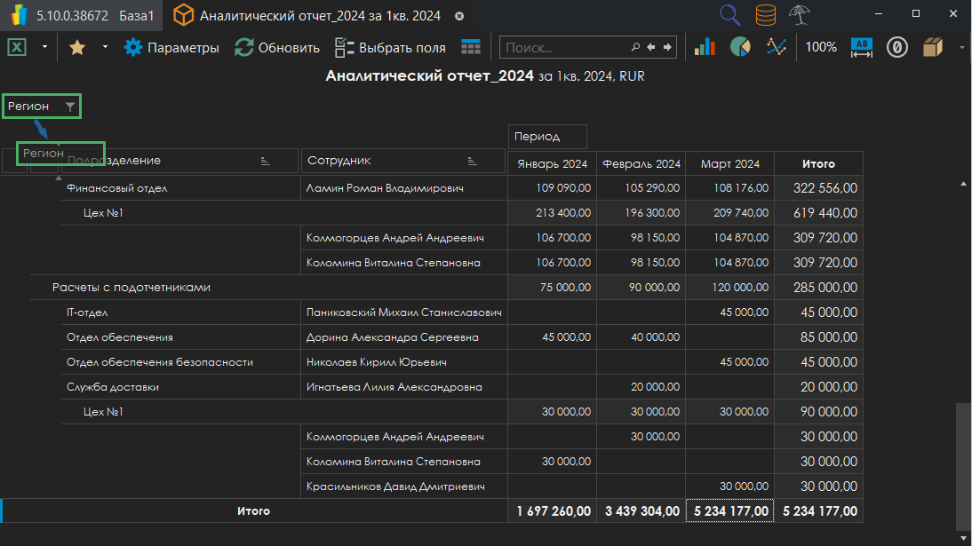Image resolution: width=972 pixels, height=546 pixels.
Task: Click the Excel export icon
Action: (17, 48)
